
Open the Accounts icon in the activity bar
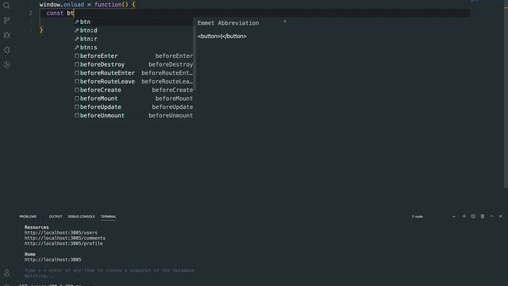pyautogui.click(x=6, y=273)
